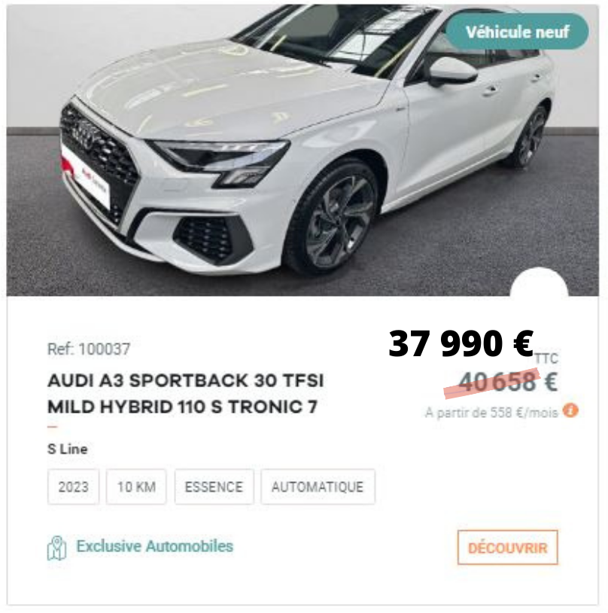Click the orange financing info icon
The image size is (608, 613).
[570, 410]
